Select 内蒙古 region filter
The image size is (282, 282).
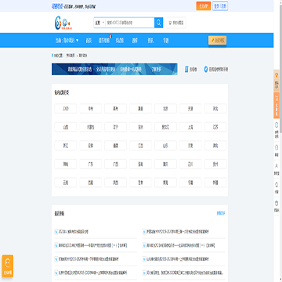click(x=91, y=127)
